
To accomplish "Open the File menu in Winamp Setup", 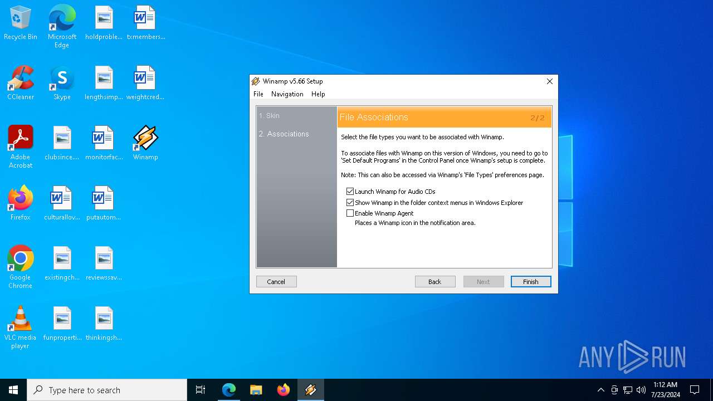I will tap(258, 94).
